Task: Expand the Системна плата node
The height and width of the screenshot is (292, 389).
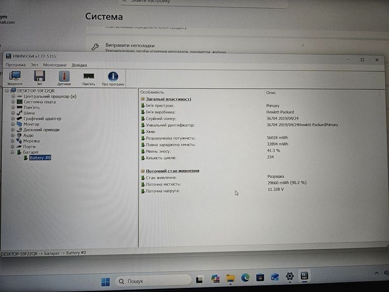Action: [x=13, y=102]
